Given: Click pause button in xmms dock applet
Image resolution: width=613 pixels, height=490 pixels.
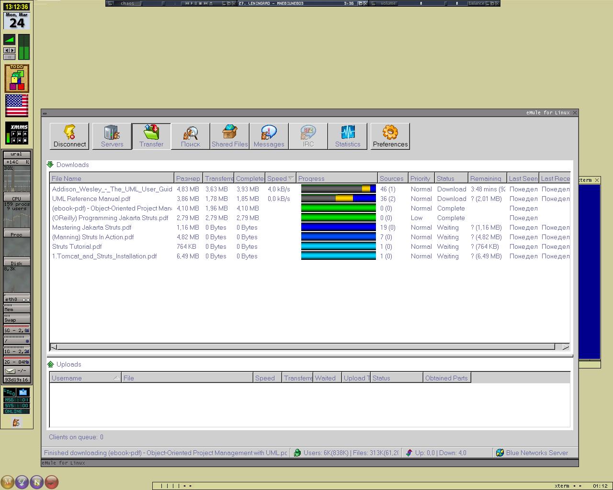Looking at the screenshot, I should point(19,134).
